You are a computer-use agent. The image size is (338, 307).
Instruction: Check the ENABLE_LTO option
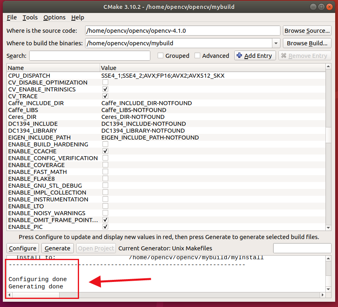point(105,206)
